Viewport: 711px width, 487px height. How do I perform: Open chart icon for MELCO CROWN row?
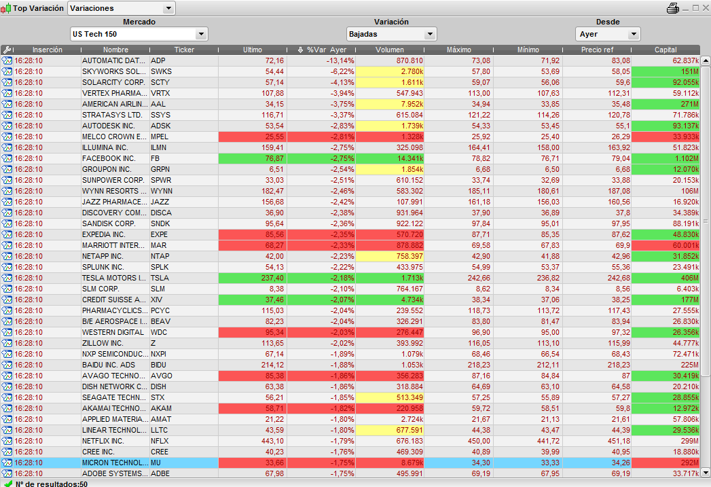[x=7, y=137]
